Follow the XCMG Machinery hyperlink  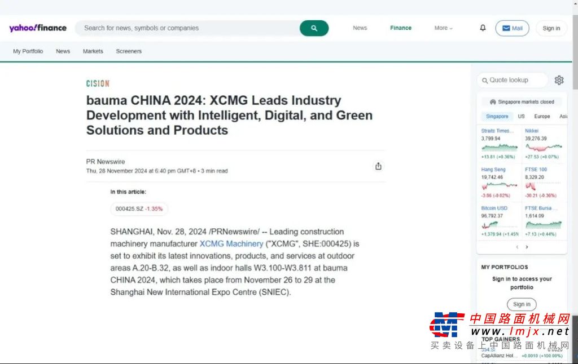click(231, 243)
